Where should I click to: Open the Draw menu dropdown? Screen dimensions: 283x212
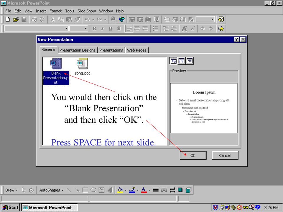tap(11, 190)
